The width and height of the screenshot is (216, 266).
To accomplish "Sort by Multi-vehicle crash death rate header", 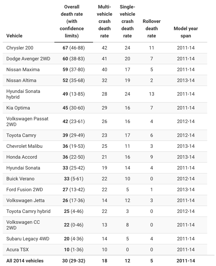I will pyautogui.click(x=105, y=21).
